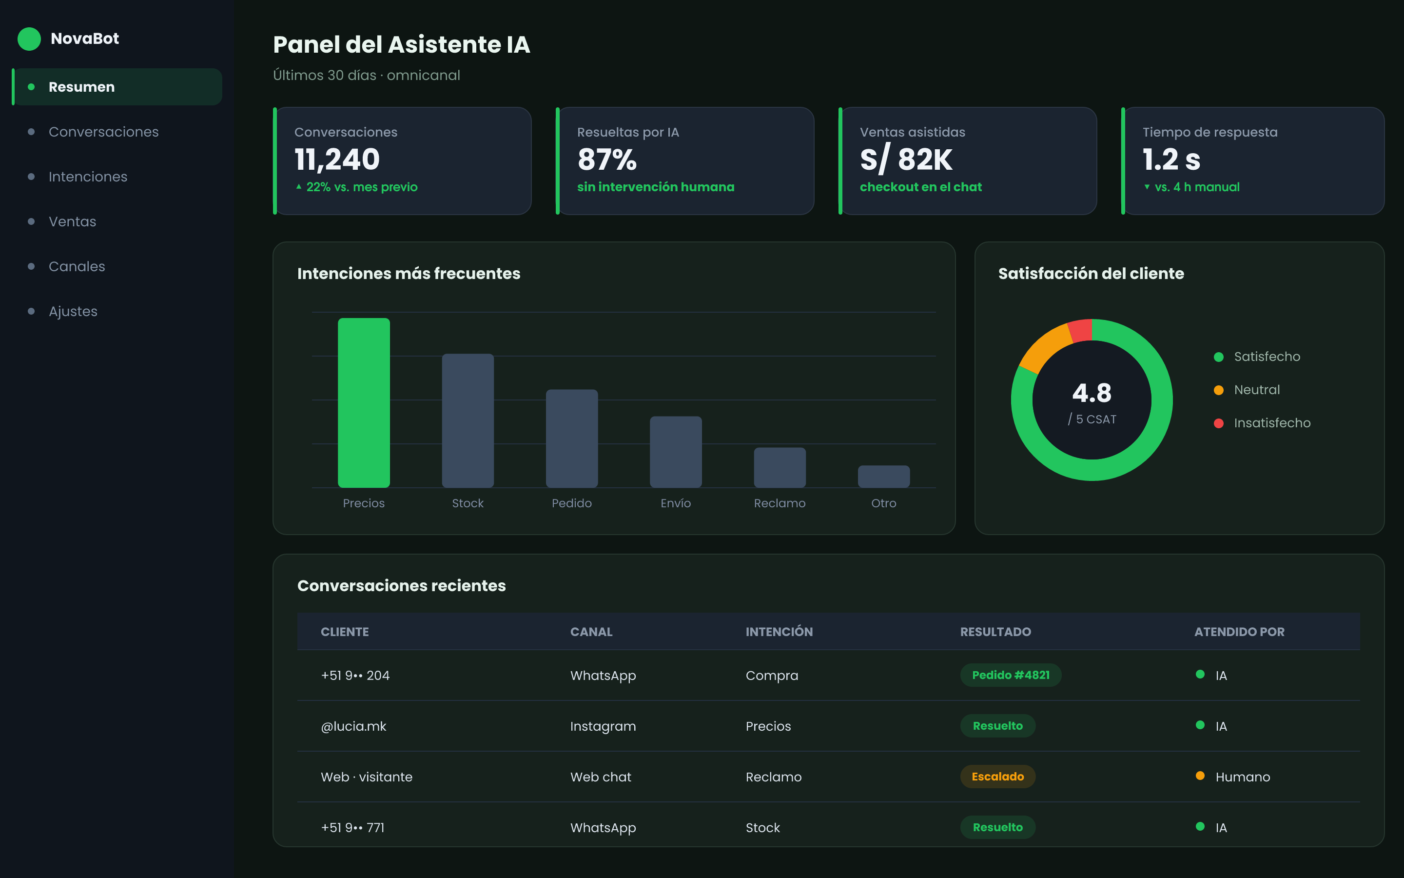Click the orange Humano status dot

coord(1200,776)
